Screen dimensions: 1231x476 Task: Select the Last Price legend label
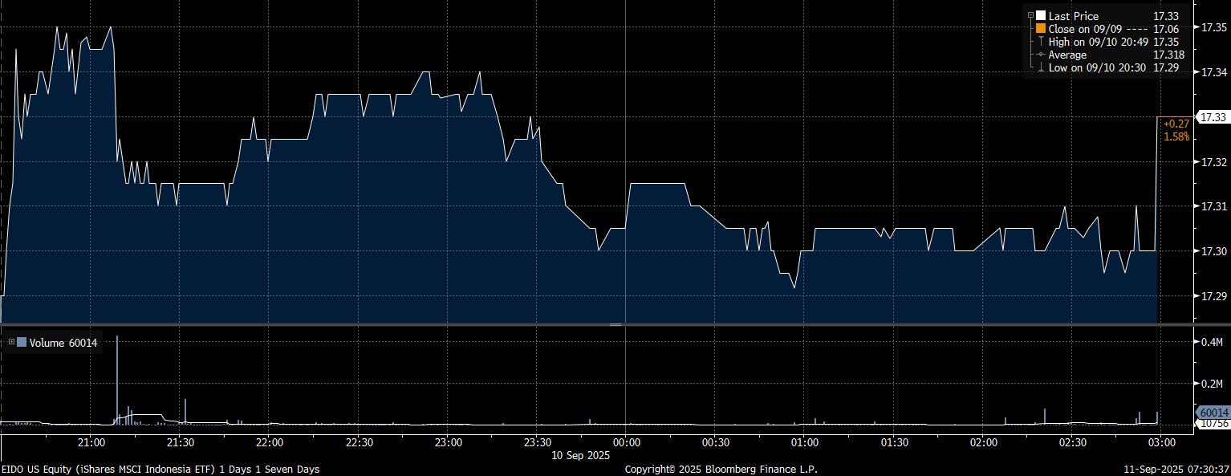click(1073, 16)
